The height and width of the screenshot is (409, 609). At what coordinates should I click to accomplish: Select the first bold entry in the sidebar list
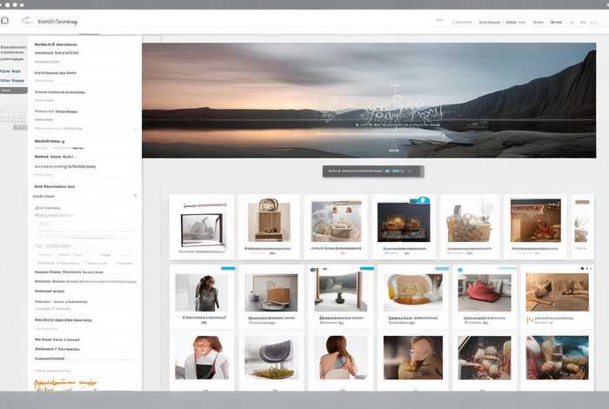[54, 44]
